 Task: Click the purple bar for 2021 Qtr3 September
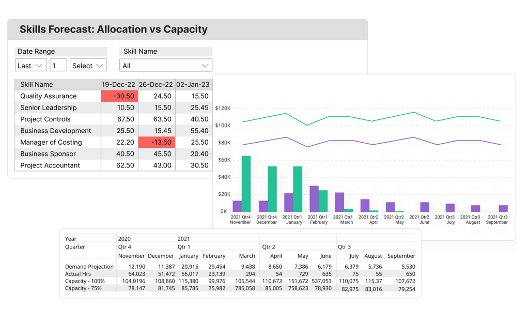tap(503, 208)
